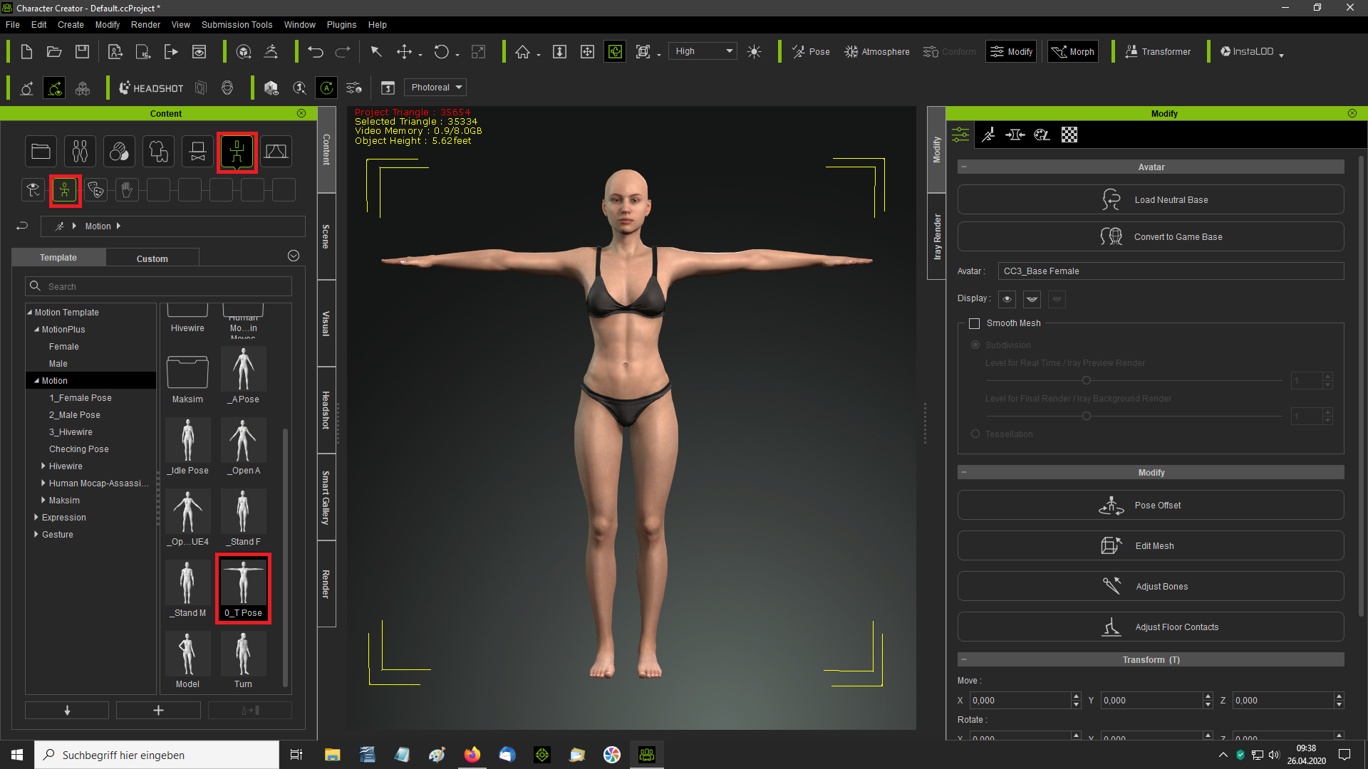Click the Edit Mesh button
This screenshot has height=769, width=1368.
pos(1151,545)
